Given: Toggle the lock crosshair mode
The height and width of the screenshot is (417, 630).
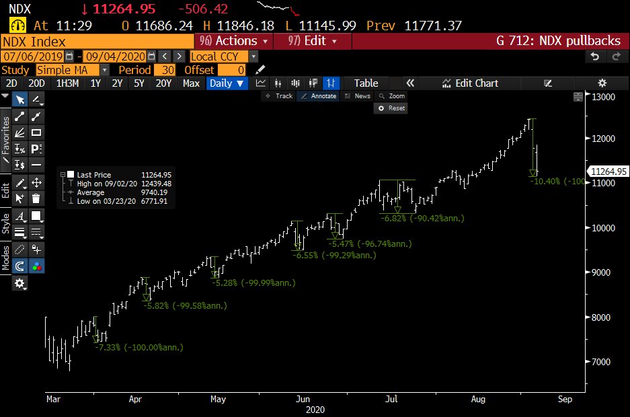Looking at the screenshot, I should point(36,250).
